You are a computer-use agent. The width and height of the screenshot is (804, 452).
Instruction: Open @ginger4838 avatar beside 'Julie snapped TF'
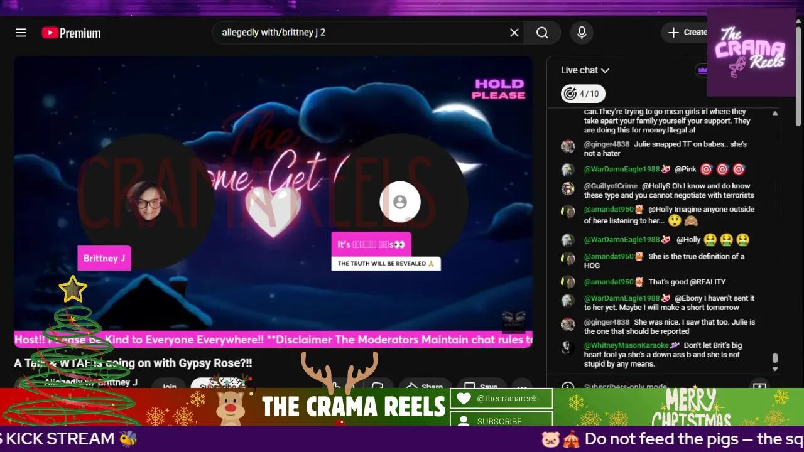(x=568, y=146)
